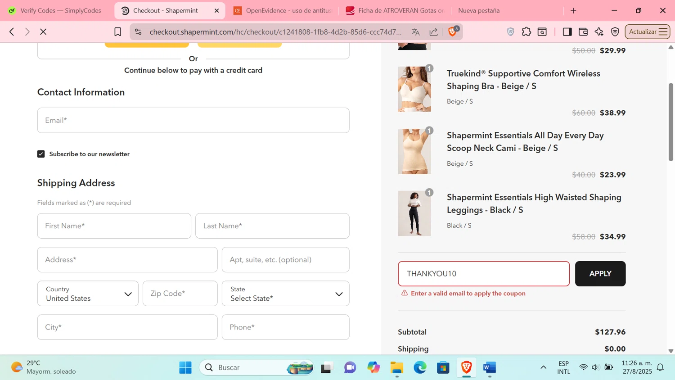Click the Subtotal $127.96 amount
This screenshot has height=380, width=675.
pos(610,332)
